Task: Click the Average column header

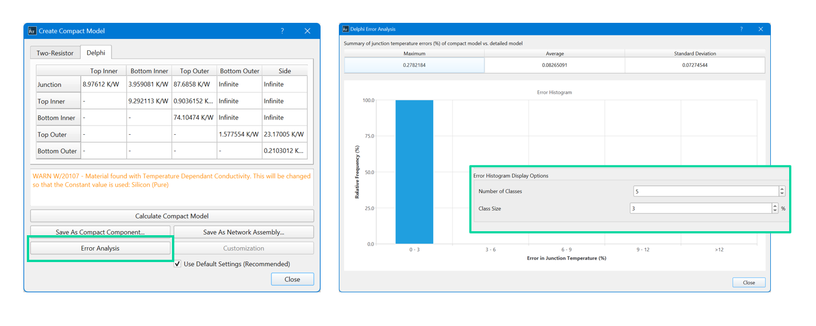Action: click(554, 54)
